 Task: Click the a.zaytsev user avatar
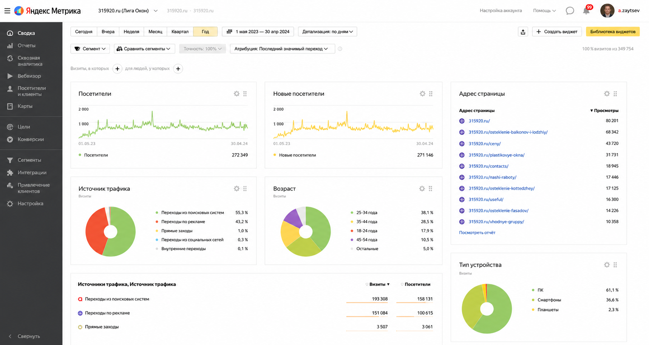coord(607,11)
